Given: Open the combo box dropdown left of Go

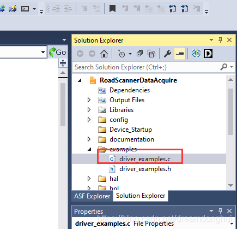Looking at the screenshot, I should [43, 52].
